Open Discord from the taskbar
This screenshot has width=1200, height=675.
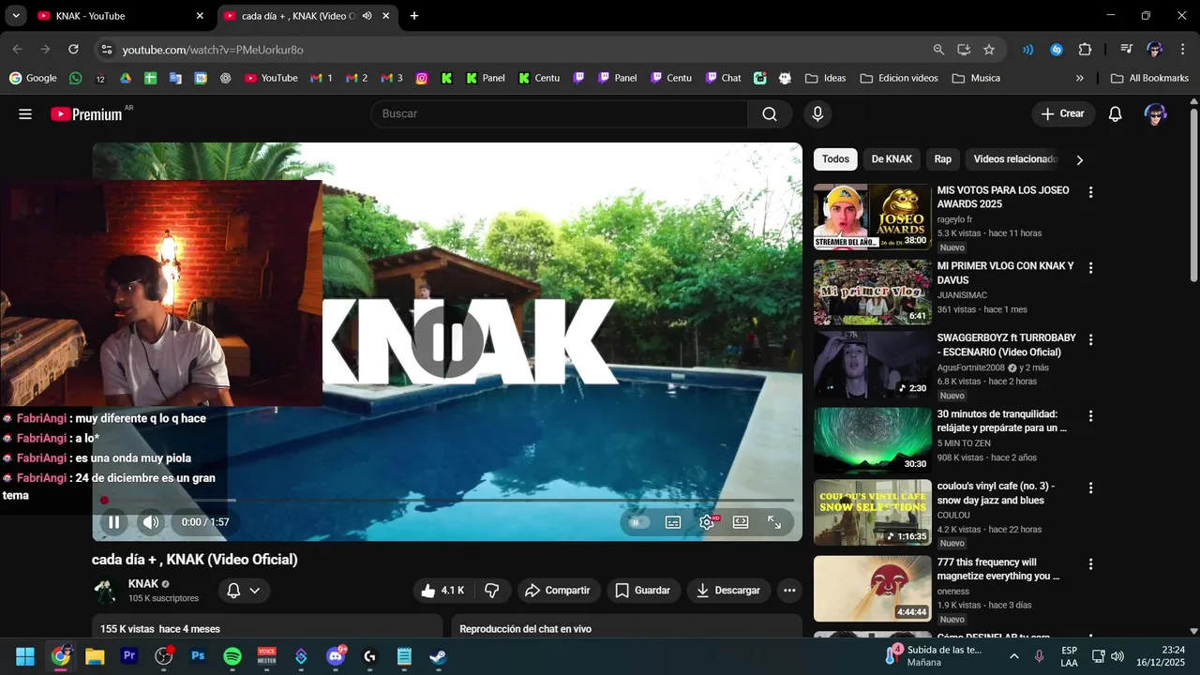point(336,656)
